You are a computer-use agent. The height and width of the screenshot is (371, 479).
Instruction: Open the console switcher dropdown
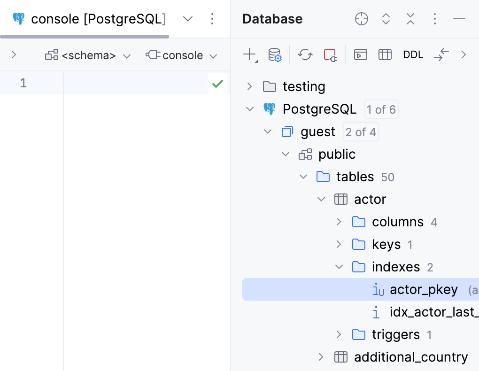point(214,55)
